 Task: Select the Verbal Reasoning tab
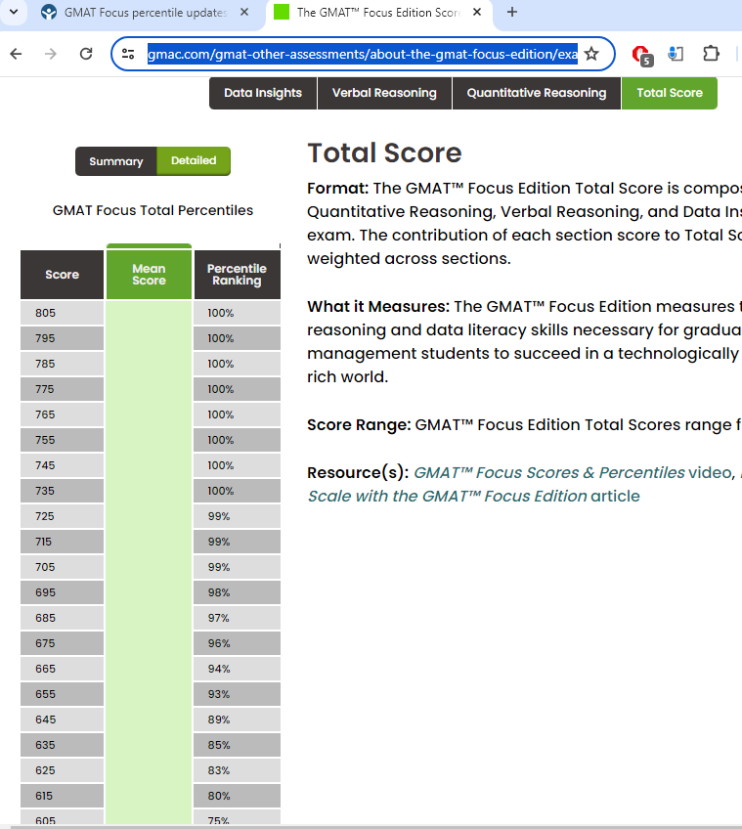384,93
